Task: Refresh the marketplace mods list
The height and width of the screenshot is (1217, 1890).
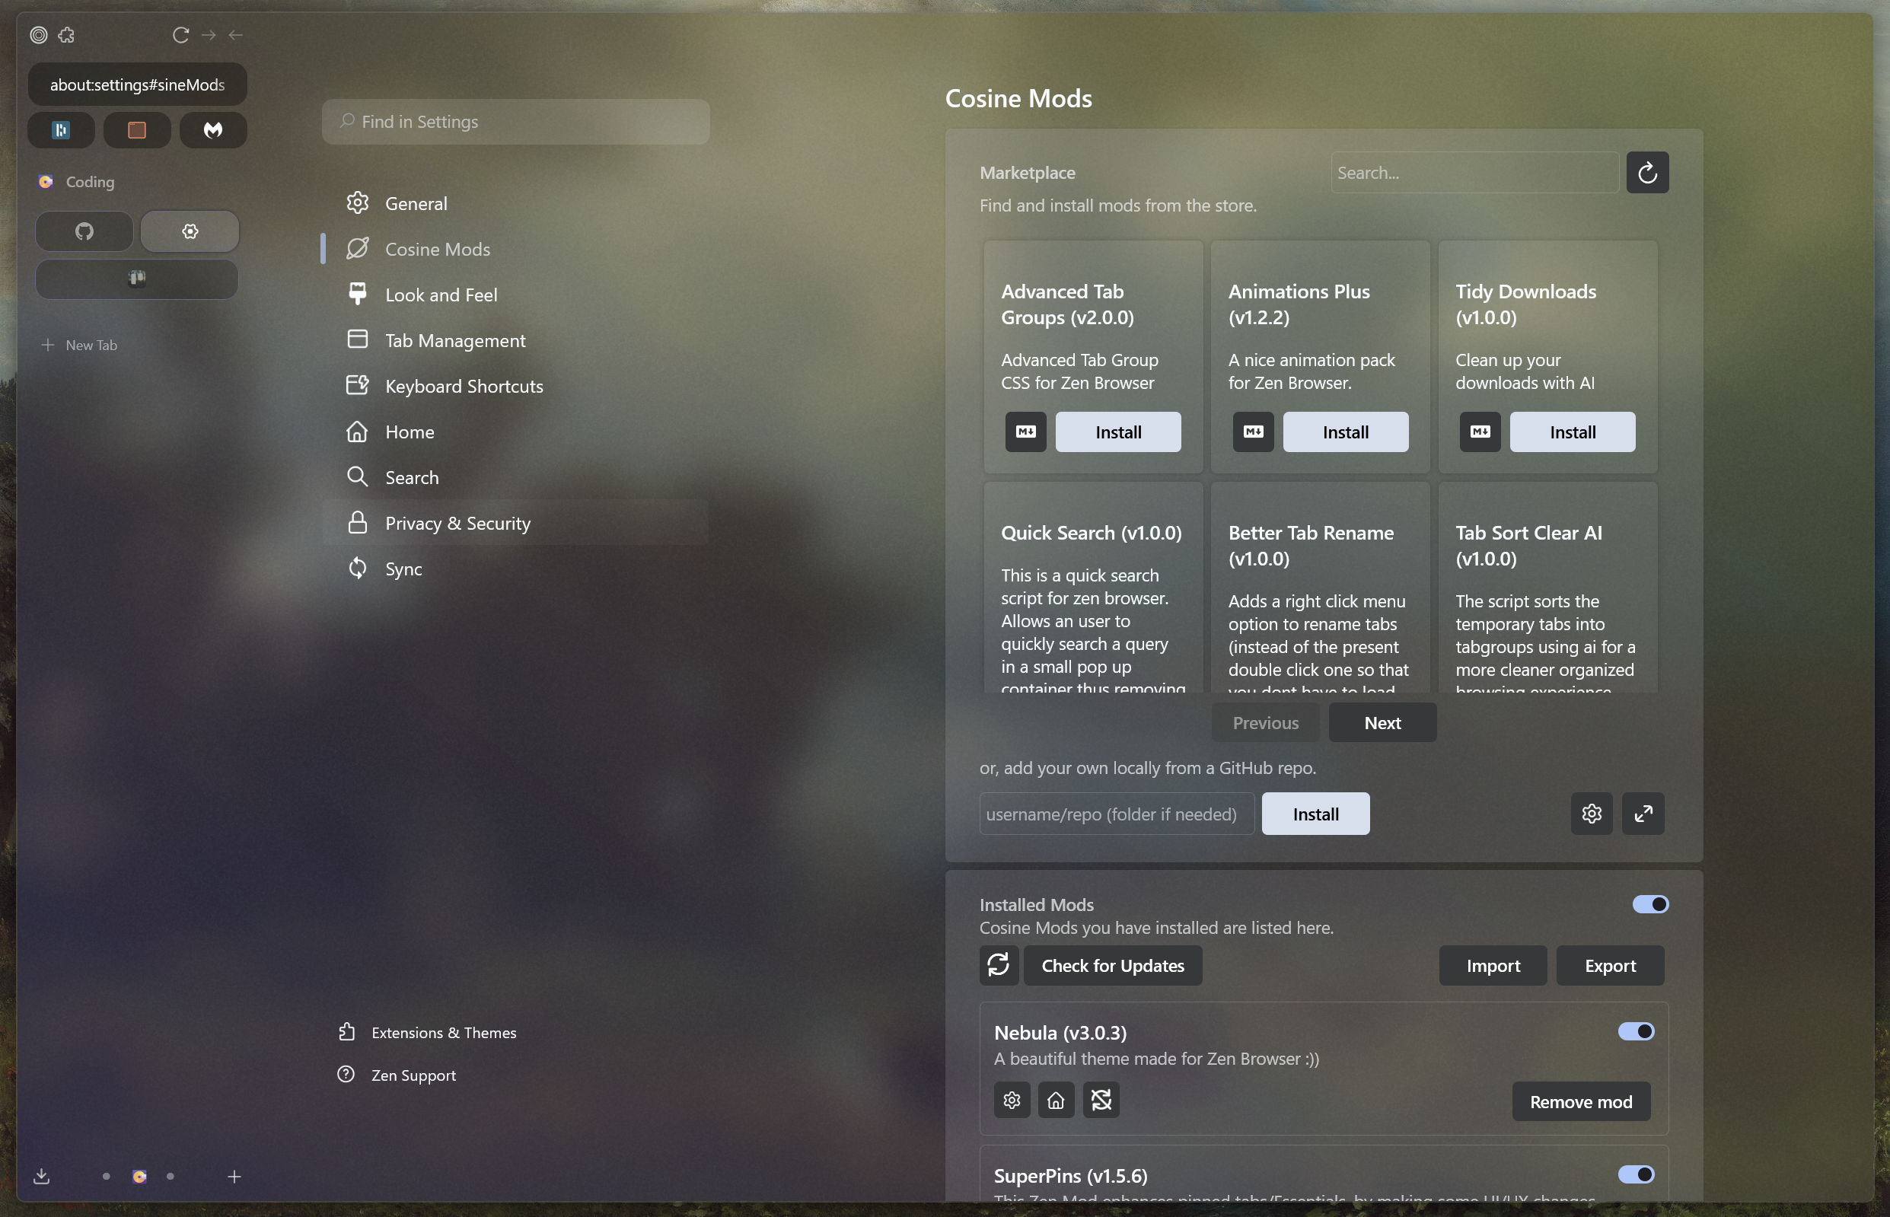Action: (1646, 172)
